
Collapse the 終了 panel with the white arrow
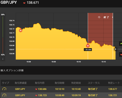pos(113,17)
